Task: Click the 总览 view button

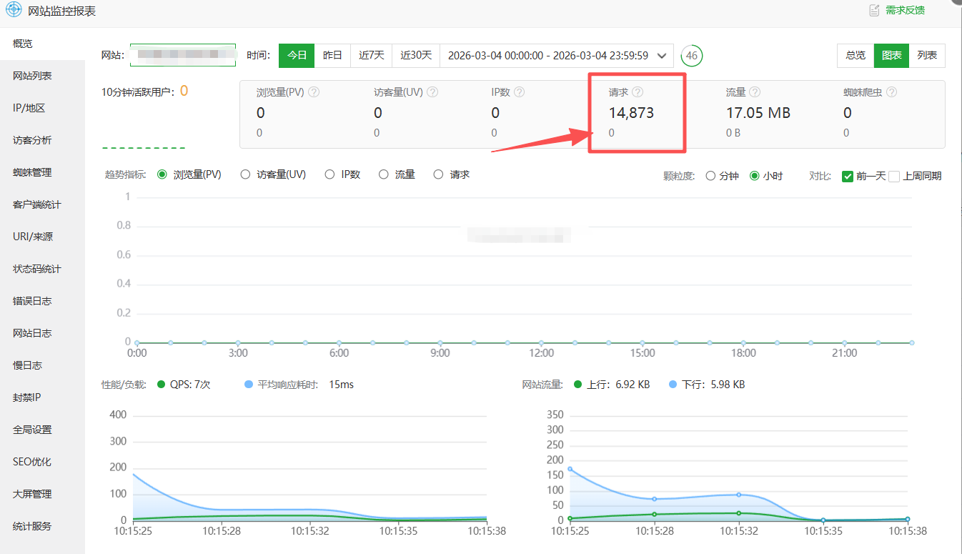Action: pos(856,56)
